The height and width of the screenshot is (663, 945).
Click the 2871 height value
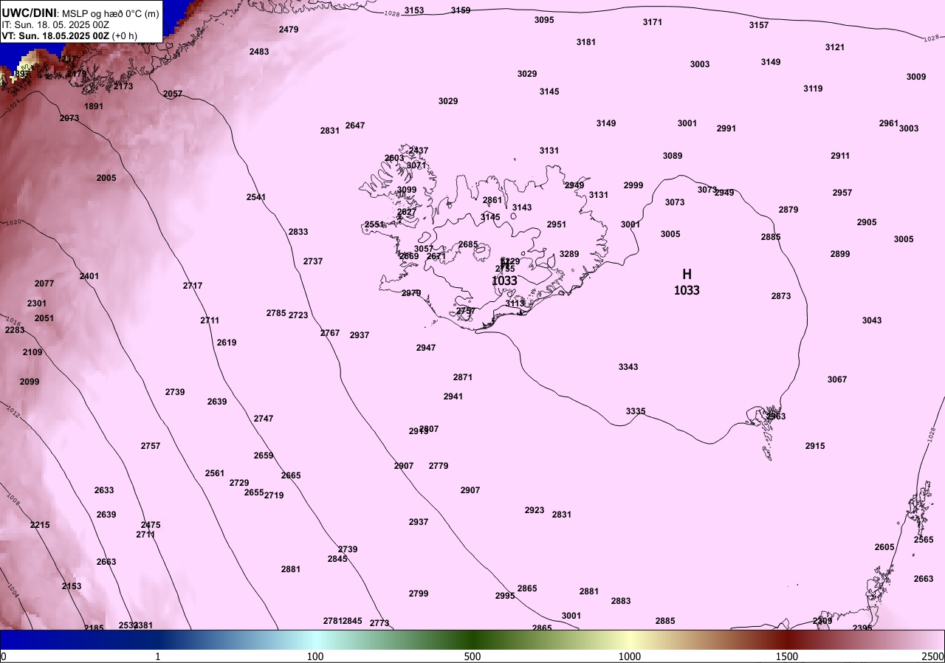pos(463,377)
